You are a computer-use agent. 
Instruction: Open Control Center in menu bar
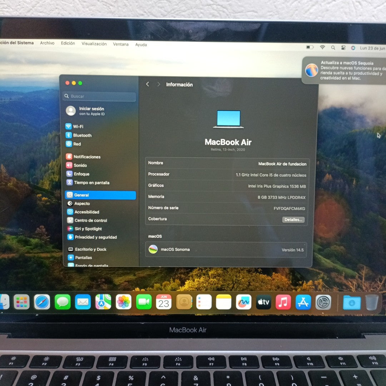(x=343, y=48)
